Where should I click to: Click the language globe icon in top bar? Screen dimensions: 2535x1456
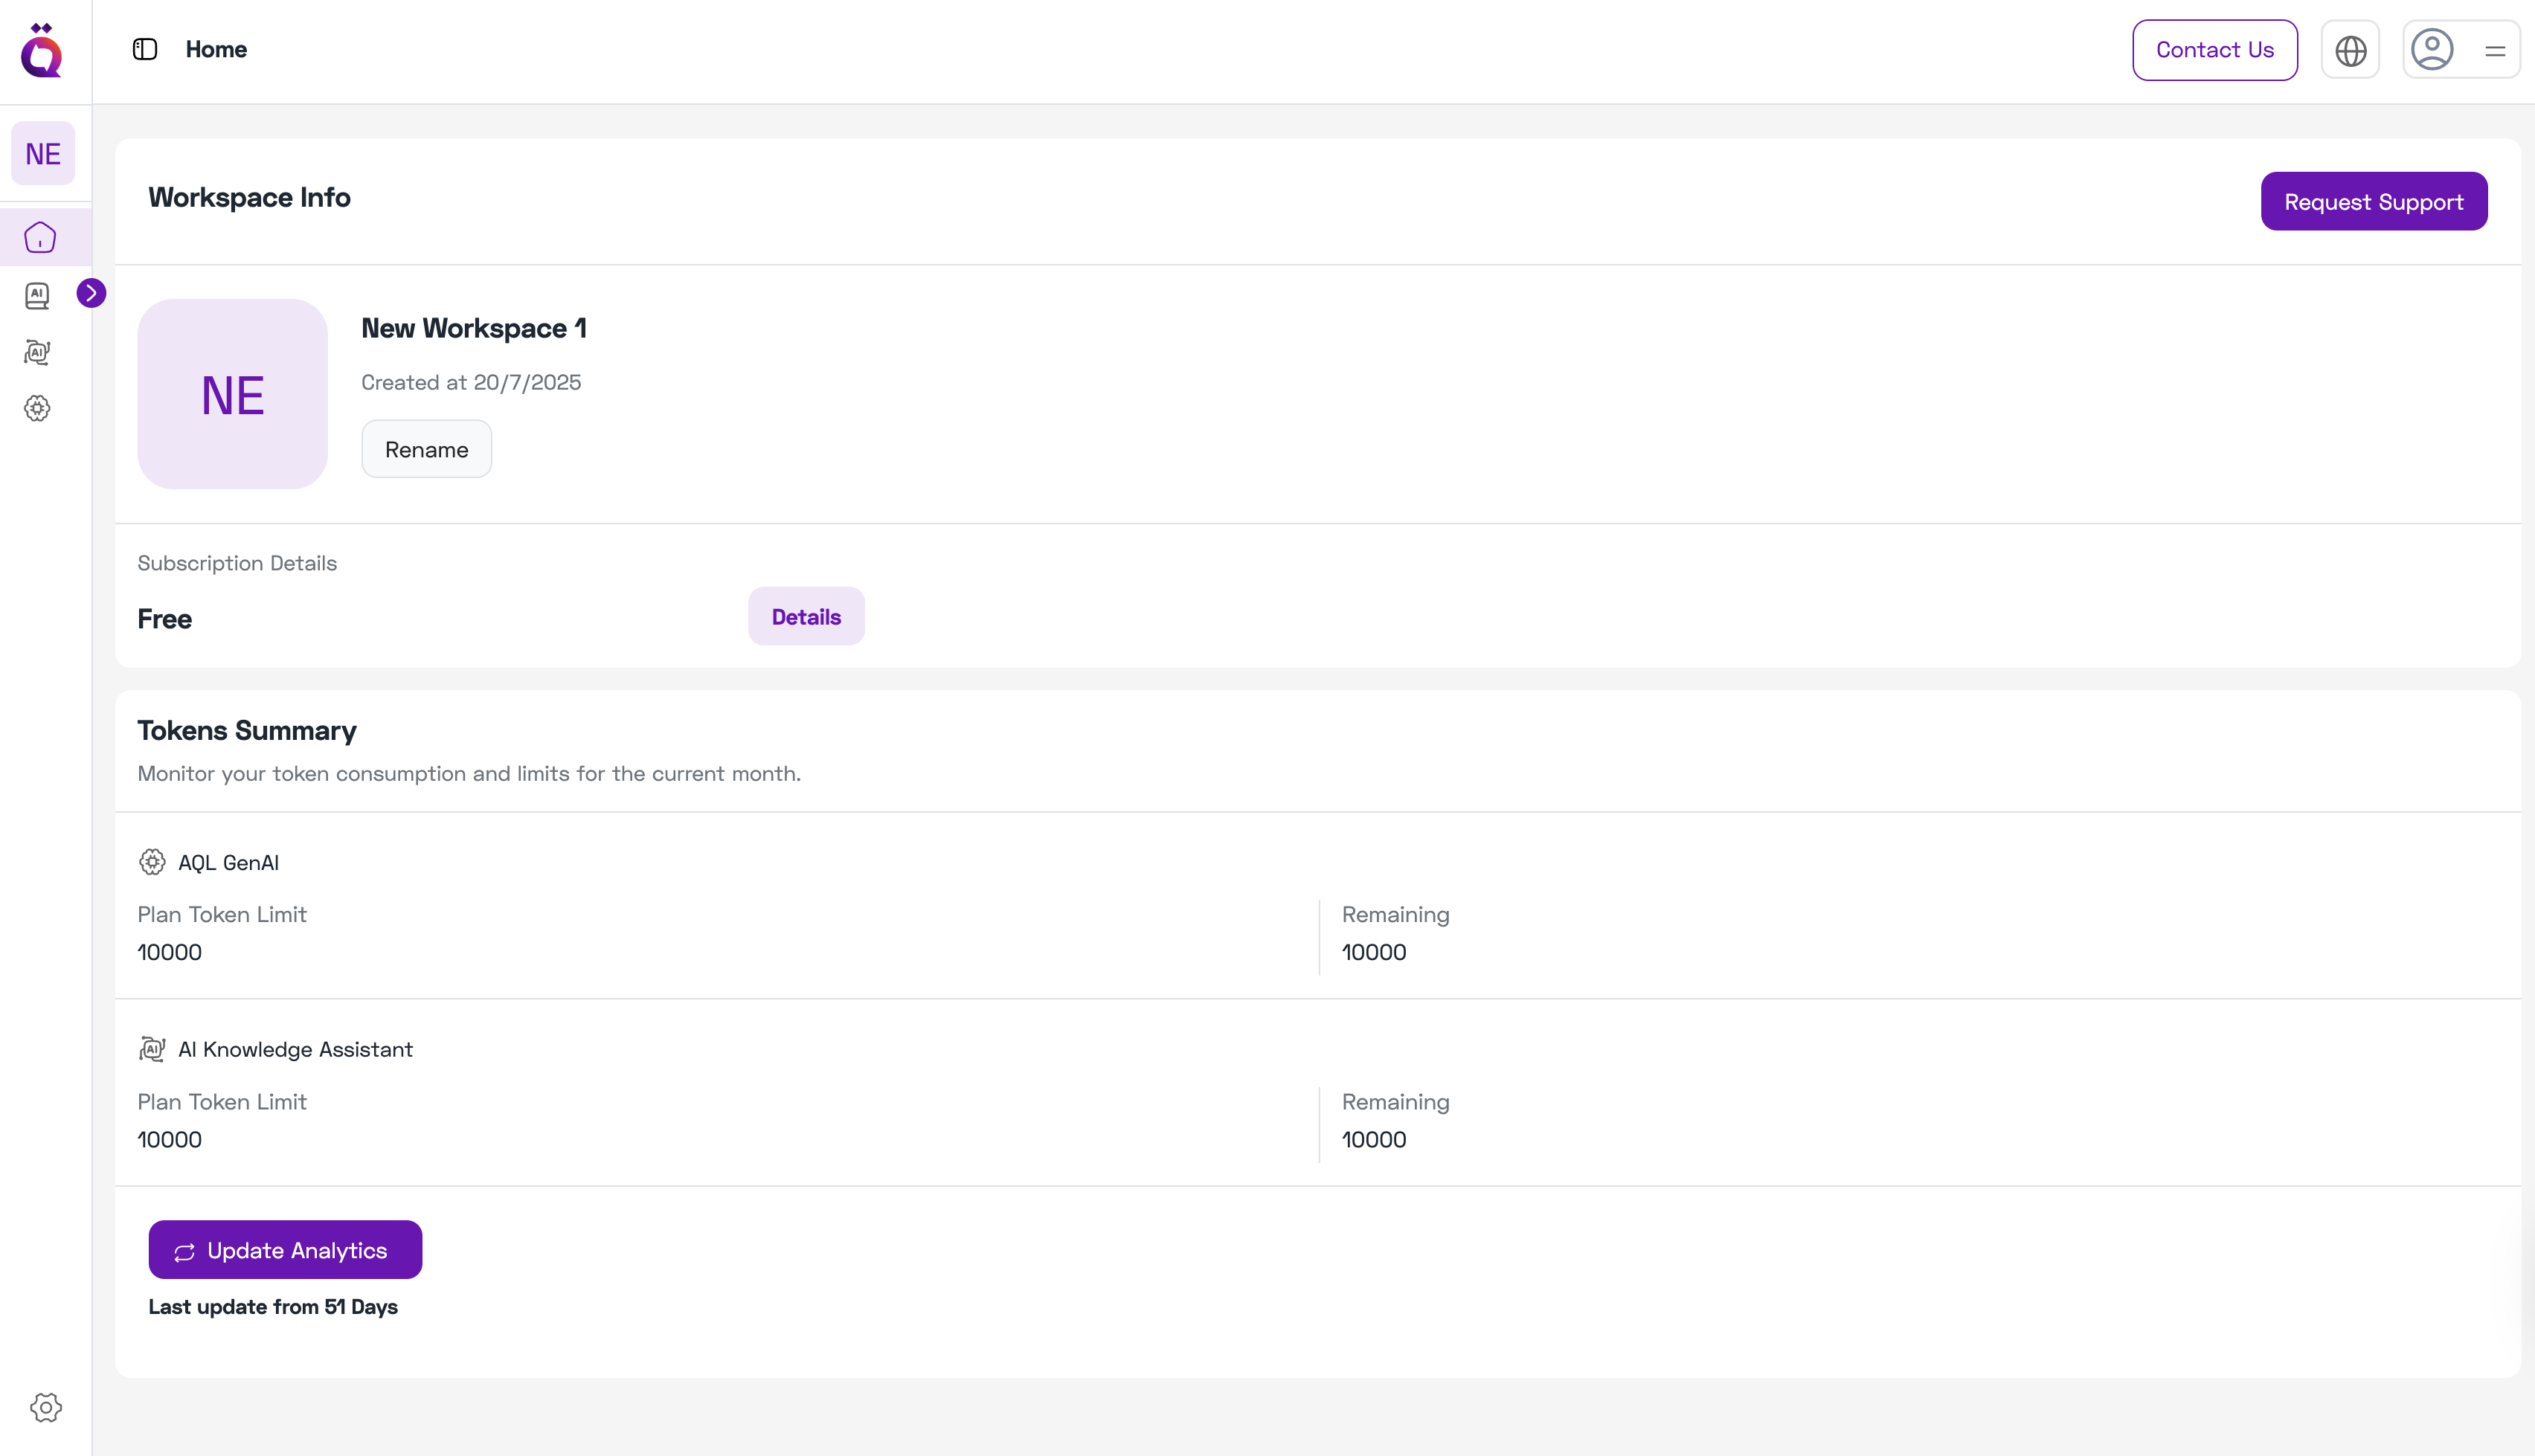(2349, 49)
